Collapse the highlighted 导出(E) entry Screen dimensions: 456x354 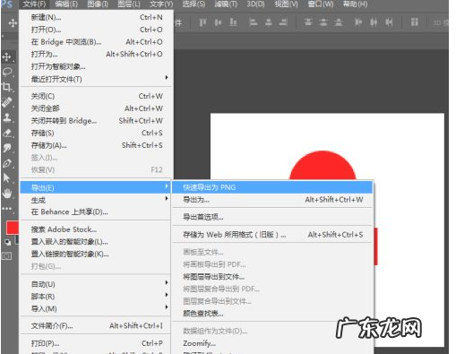pyautogui.click(x=95, y=187)
